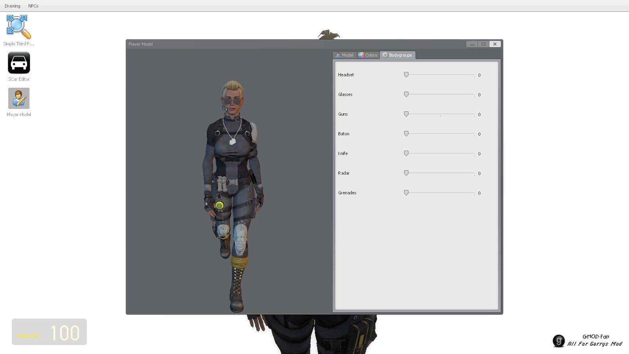Minimize the Player Model window
The height and width of the screenshot is (354, 629).
(472, 44)
